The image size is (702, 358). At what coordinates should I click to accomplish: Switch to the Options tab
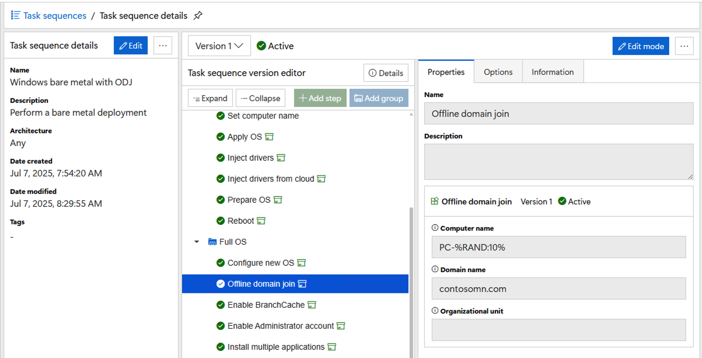[x=498, y=72]
